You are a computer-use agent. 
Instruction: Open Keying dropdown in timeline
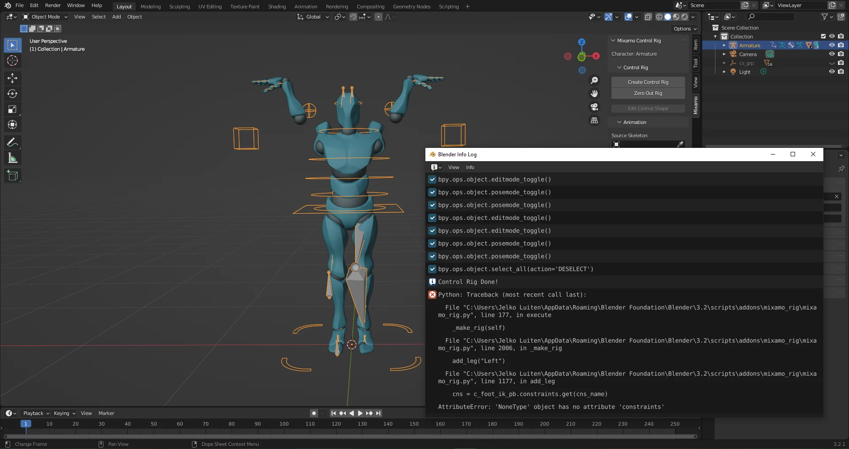(x=64, y=413)
